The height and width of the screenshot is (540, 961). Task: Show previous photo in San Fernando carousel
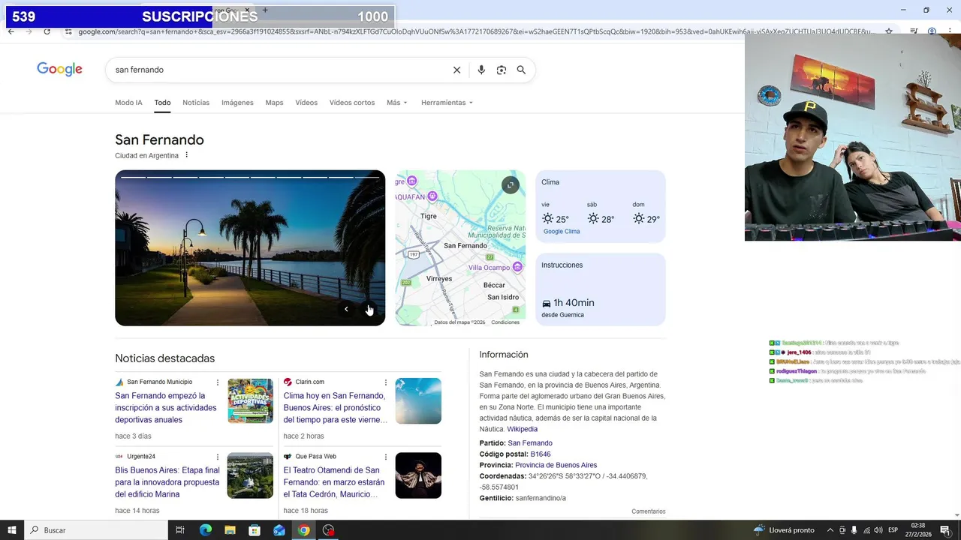click(346, 309)
